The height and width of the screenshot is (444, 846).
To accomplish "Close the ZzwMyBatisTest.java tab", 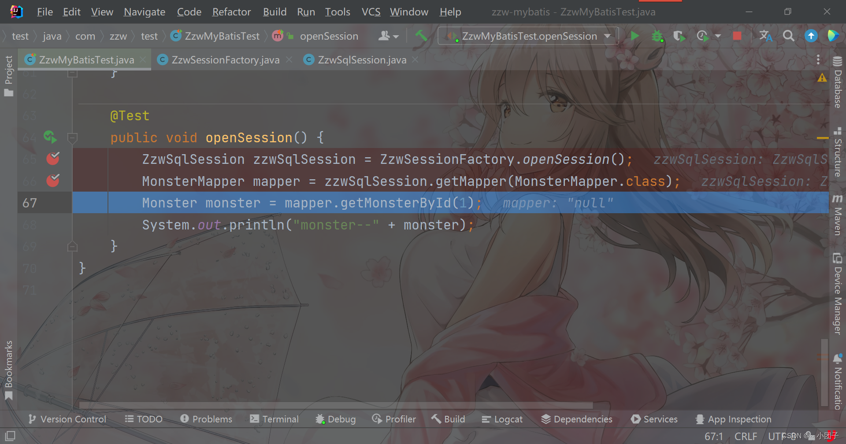I will 143,59.
